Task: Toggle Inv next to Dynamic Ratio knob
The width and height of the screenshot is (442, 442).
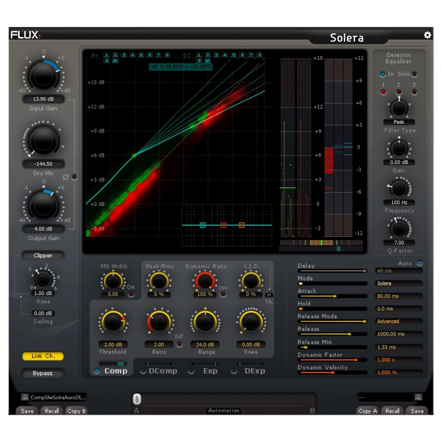Action: (223, 294)
